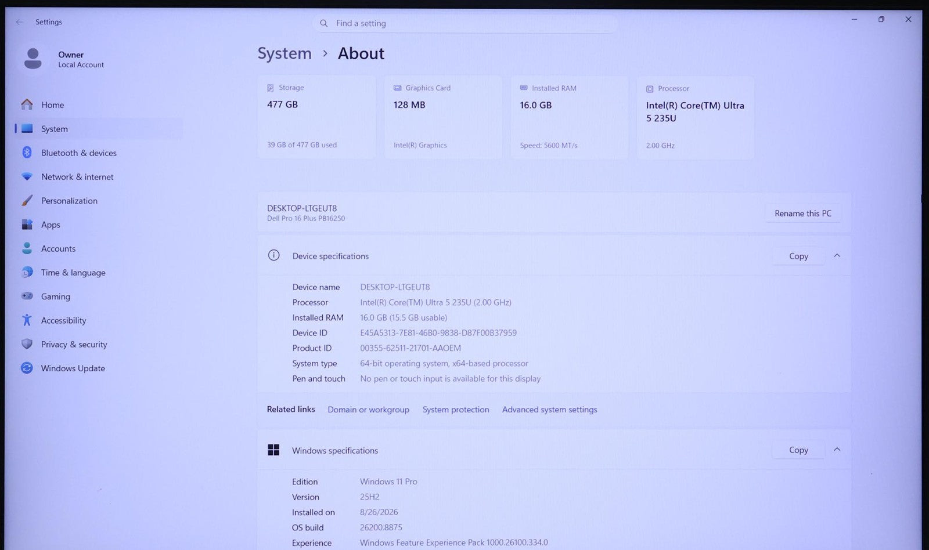Copy the Device specifications
929x550 pixels.
(x=798, y=256)
